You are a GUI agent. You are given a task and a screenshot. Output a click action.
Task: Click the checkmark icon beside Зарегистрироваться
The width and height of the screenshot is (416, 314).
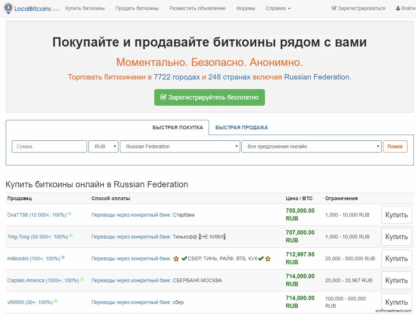(334, 8)
